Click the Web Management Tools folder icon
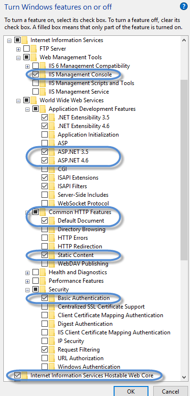Viewport: 190px width, 396px height. click(x=33, y=57)
